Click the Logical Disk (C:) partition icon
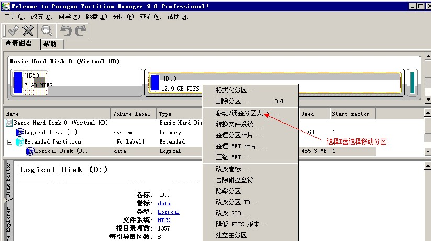This screenshot has width=431, height=241. pos(20,133)
